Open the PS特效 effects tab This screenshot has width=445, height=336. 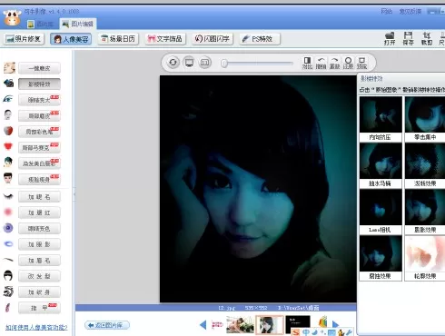260,39
